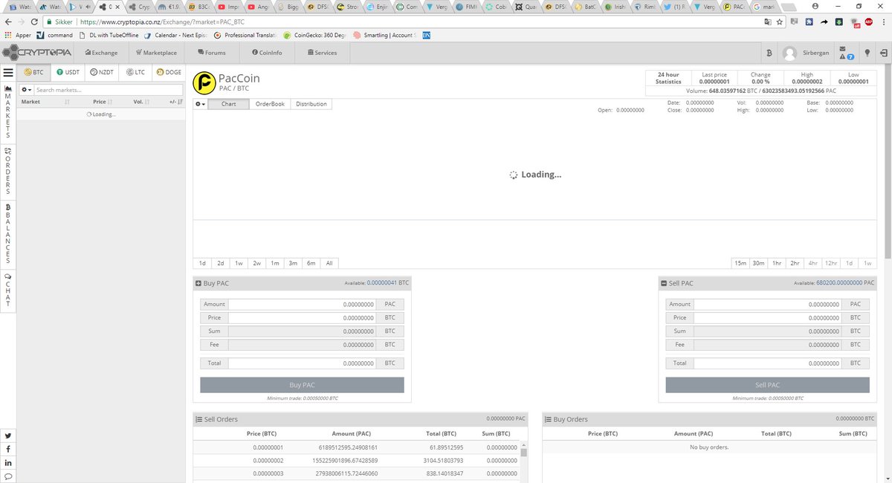Viewport: 892px width, 483px height.
Task: Open the chart settings gear dropdown
Action: click(200, 104)
